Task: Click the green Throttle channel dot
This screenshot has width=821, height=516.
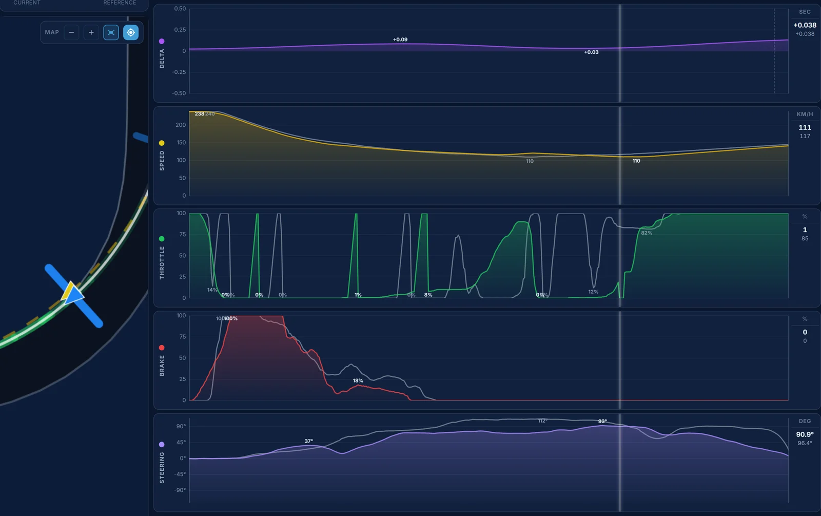Action: (162, 239)
